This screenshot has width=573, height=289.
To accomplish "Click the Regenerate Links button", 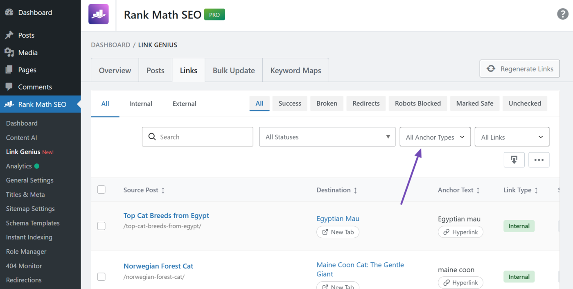I will coord(519,69).
